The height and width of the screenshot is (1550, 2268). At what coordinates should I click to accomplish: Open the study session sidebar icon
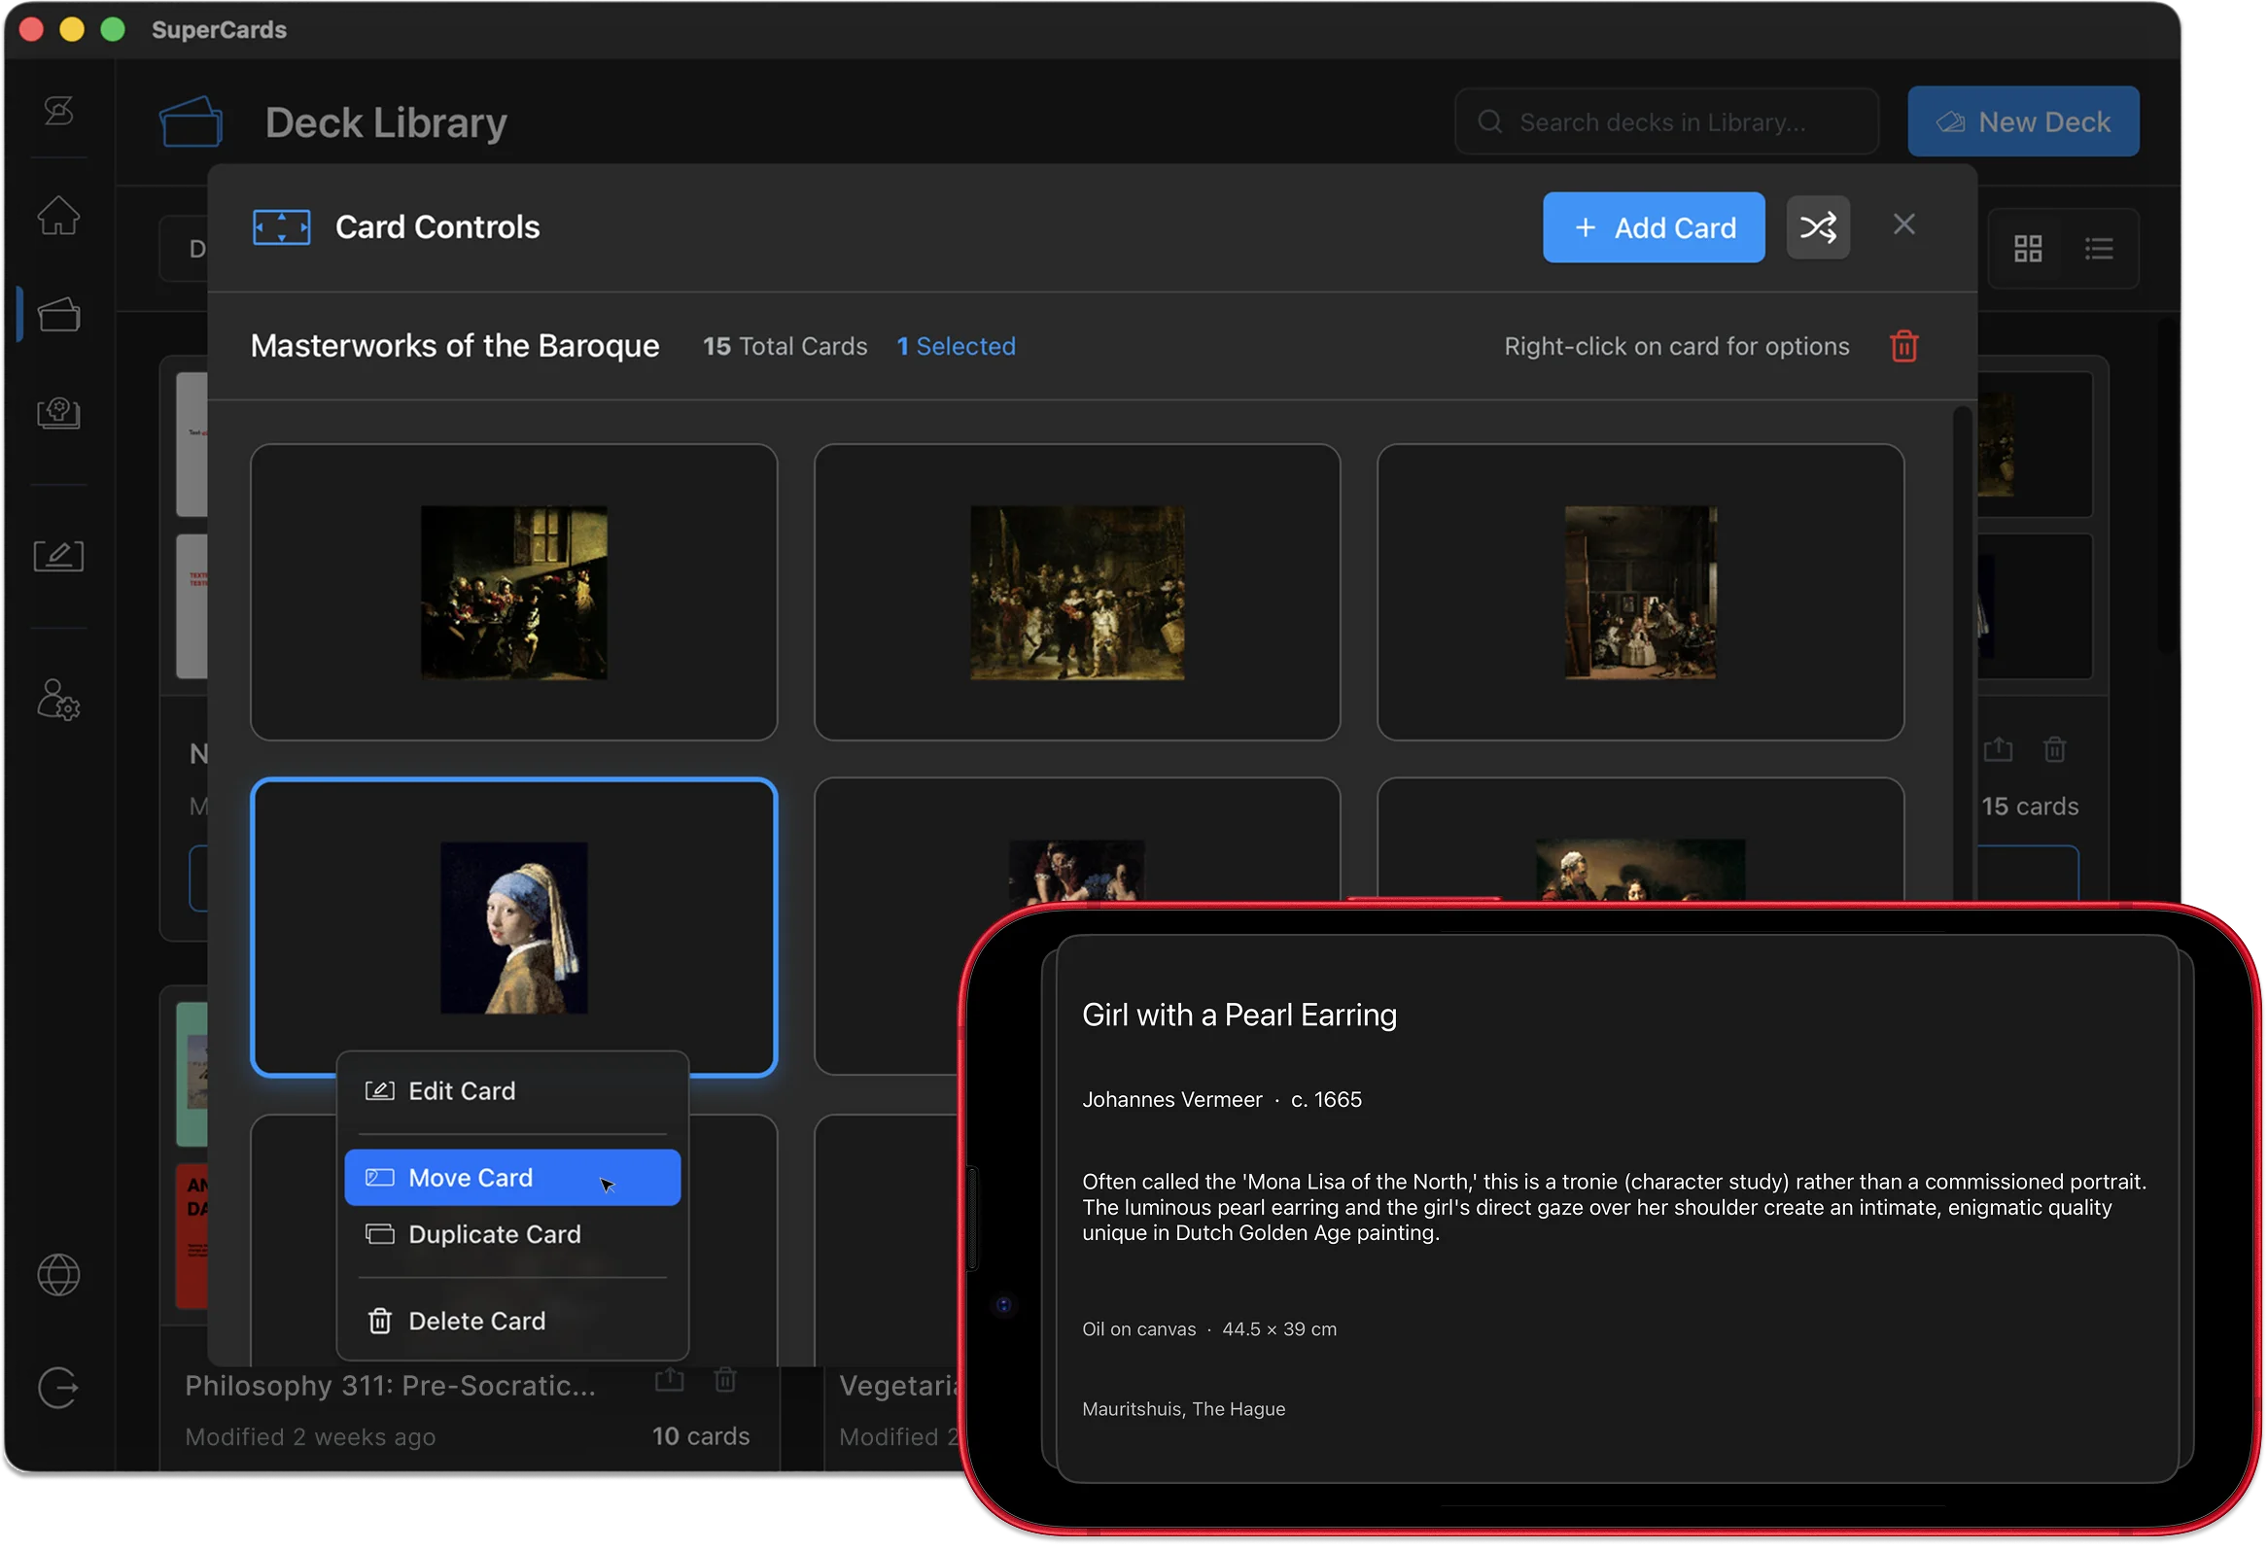click(58, 413)
